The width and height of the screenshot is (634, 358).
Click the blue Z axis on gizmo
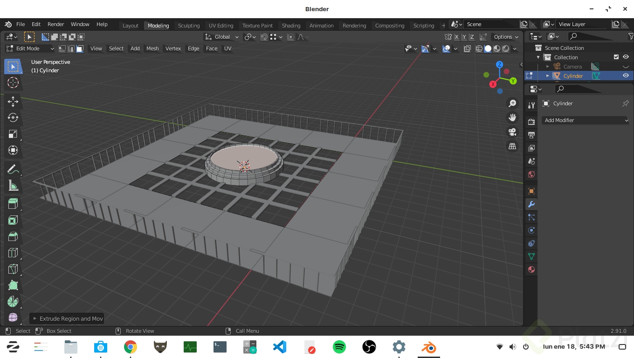coord(499,65)
